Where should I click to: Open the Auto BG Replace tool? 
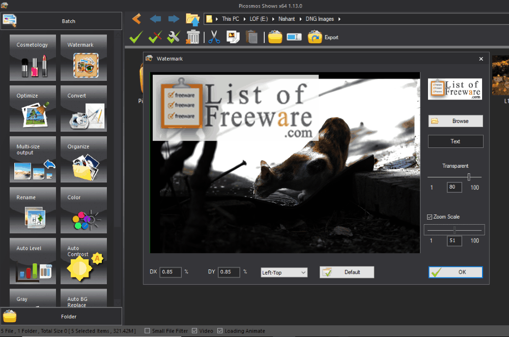(84, 298)
